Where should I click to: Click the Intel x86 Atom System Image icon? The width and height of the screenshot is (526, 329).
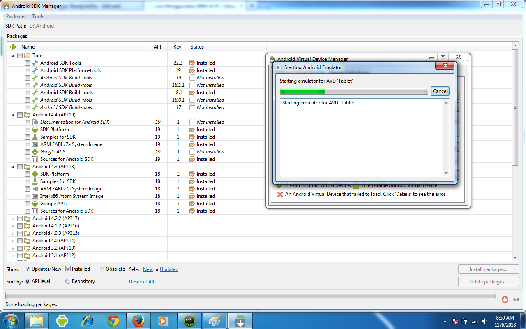click(35, 196)
